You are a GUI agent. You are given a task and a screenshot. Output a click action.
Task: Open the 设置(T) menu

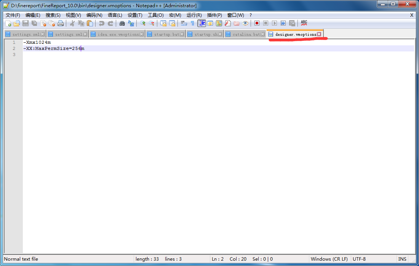(135, 15)
